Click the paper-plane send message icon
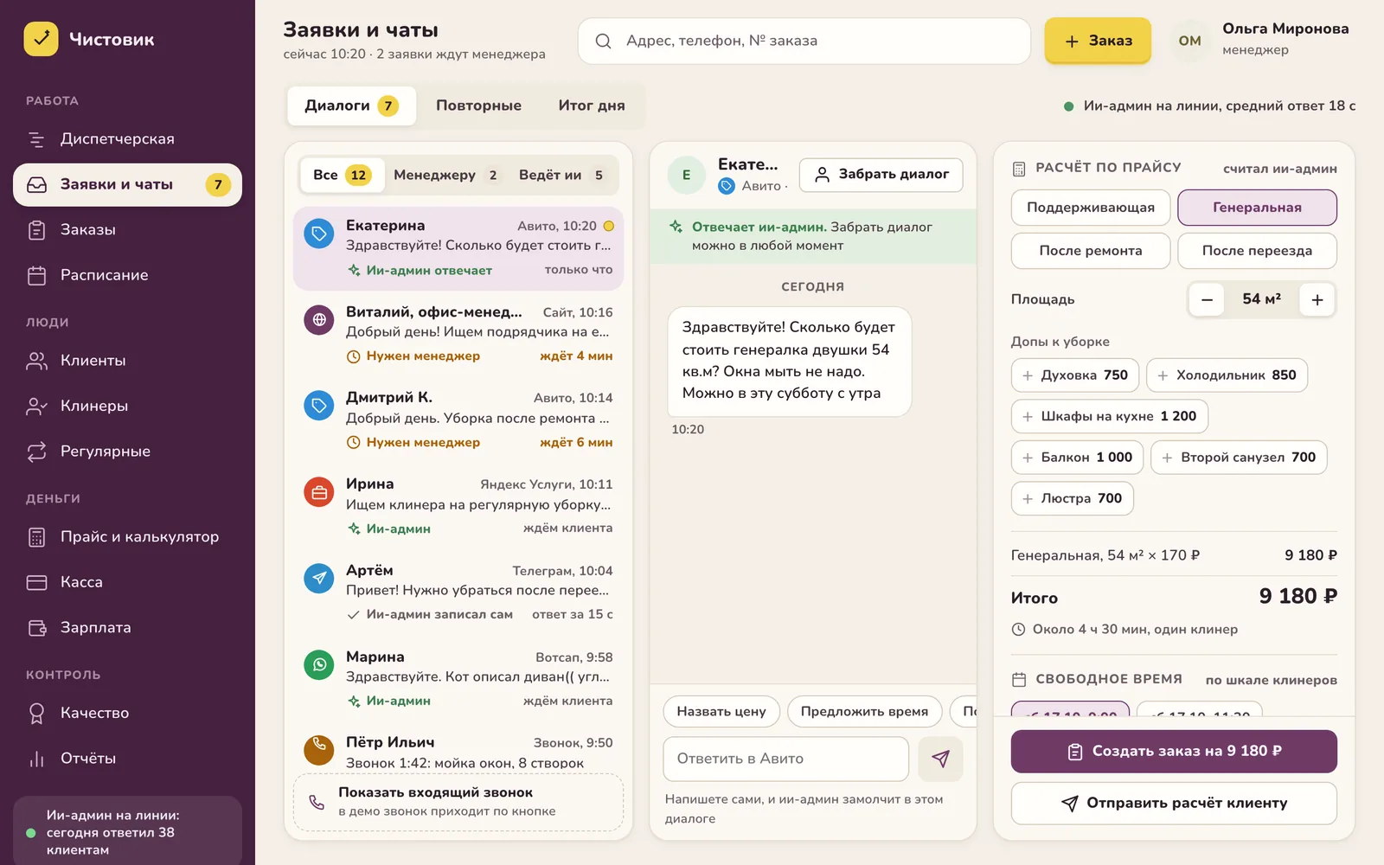This screenshot has height=865, width=1384. (x=940, y=759)
